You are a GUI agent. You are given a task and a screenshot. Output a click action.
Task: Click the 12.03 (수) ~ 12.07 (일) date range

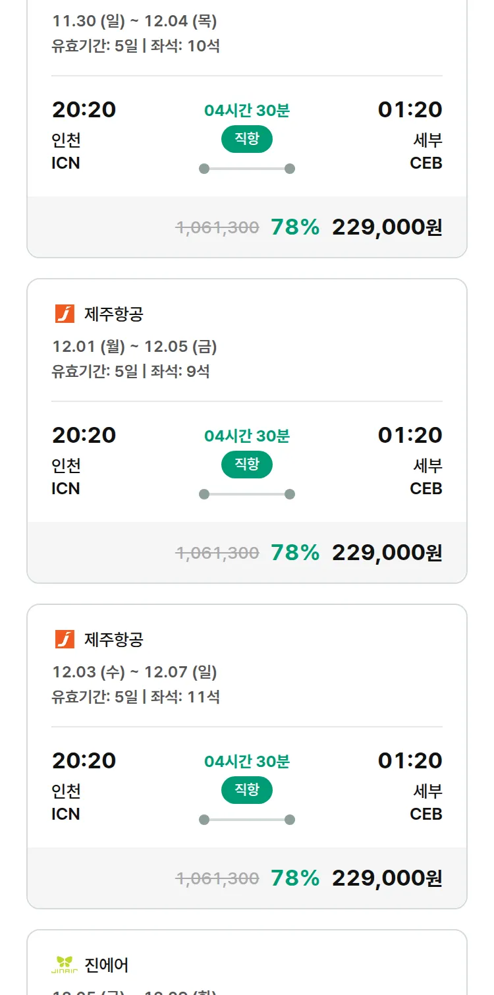[134, 672]
